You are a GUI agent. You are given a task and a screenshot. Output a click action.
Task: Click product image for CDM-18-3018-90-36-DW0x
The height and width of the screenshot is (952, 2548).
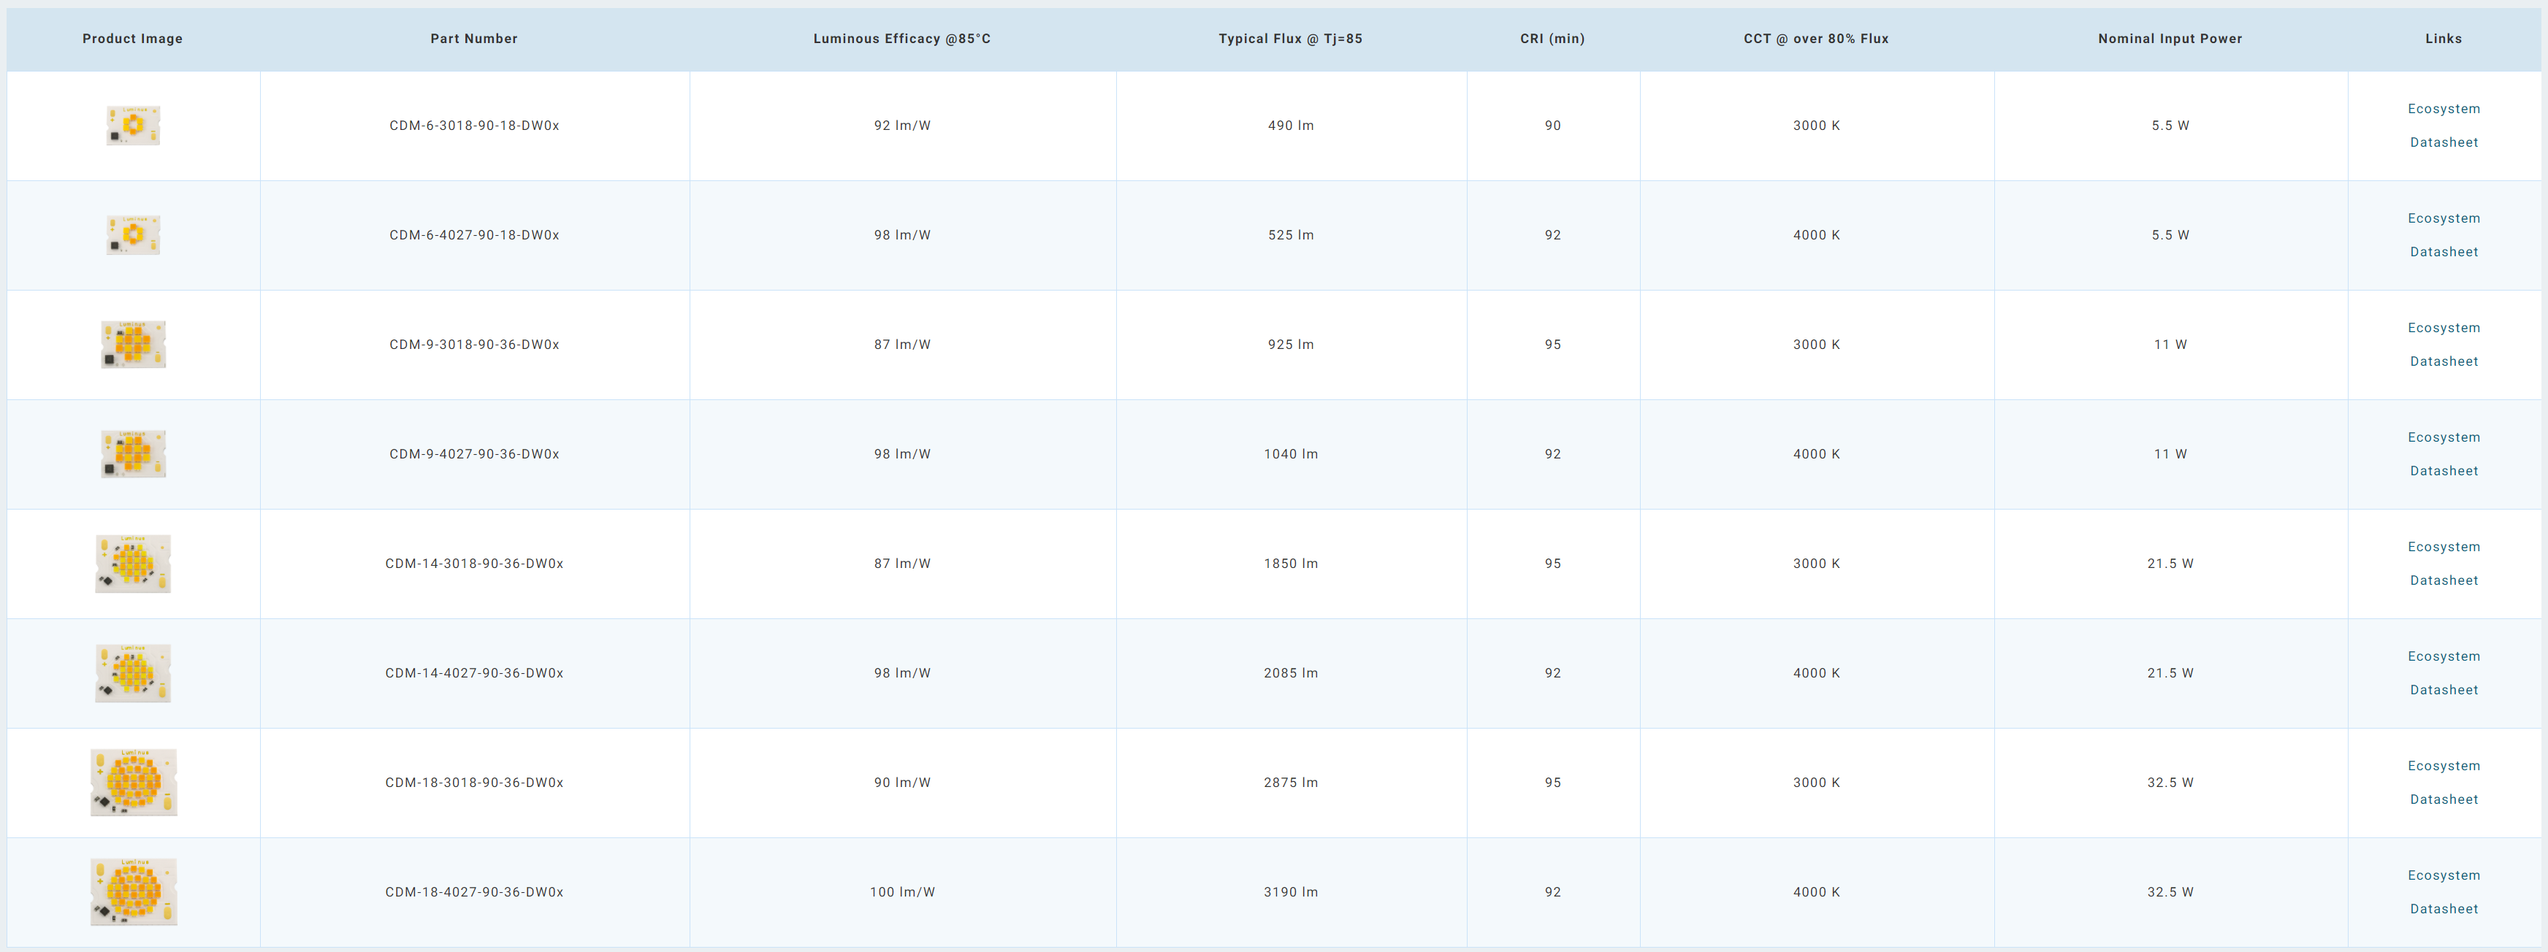132,782
